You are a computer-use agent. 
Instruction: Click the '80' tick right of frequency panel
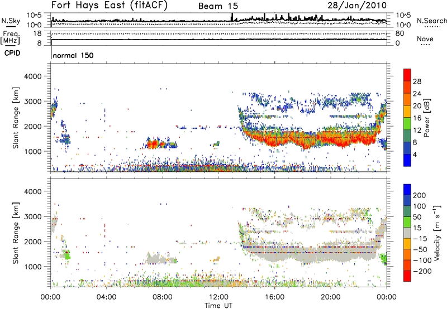coord(400,33)
